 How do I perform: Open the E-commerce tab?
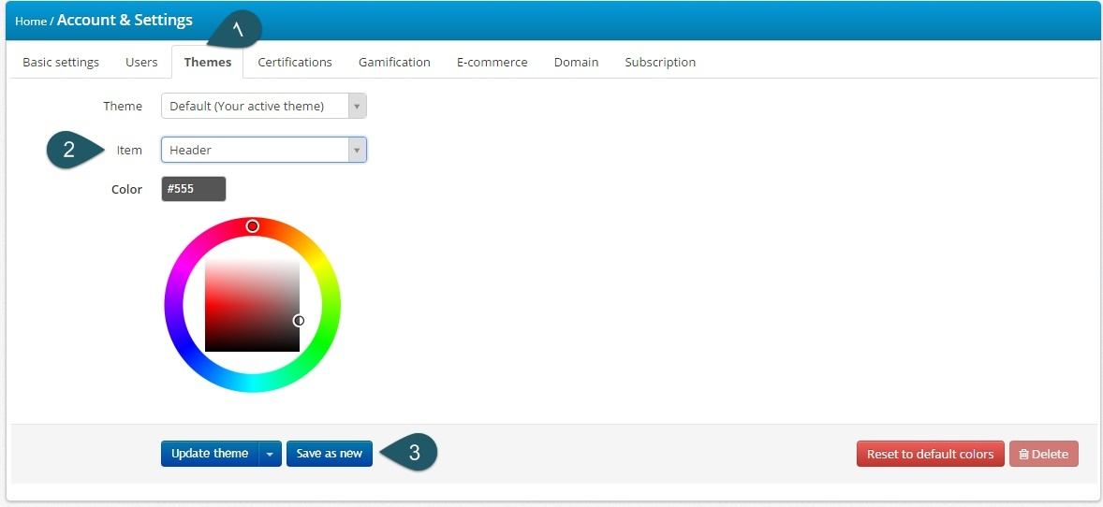[493, 62]
